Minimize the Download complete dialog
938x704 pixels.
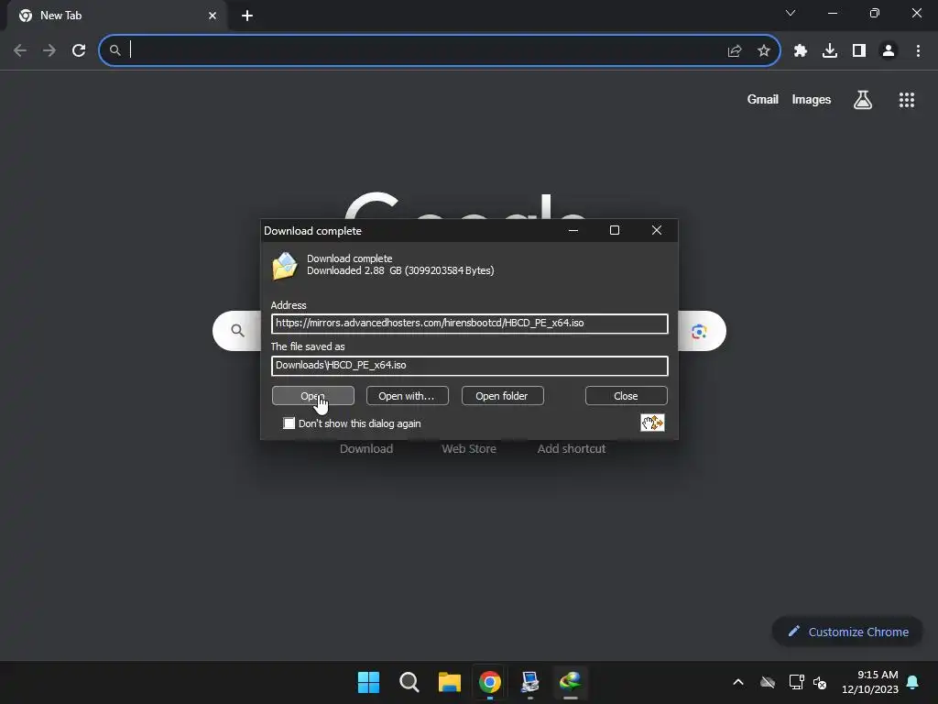click(x=573, y=230)
